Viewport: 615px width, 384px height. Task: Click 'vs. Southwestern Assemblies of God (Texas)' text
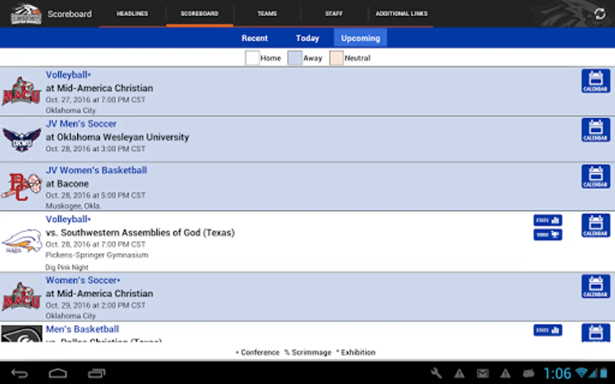pos(140,233)
